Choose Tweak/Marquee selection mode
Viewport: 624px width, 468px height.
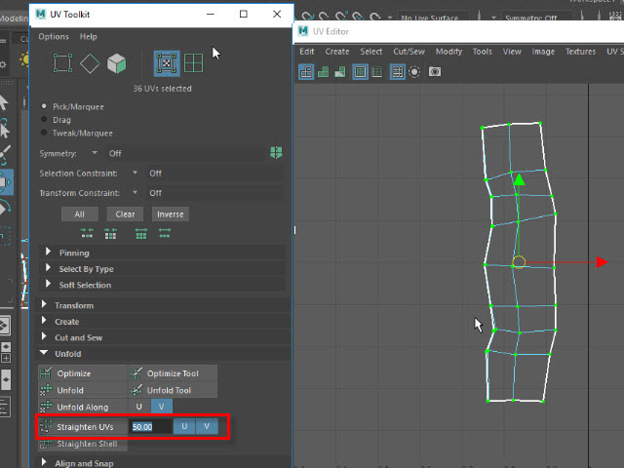[x=45, y=134]
